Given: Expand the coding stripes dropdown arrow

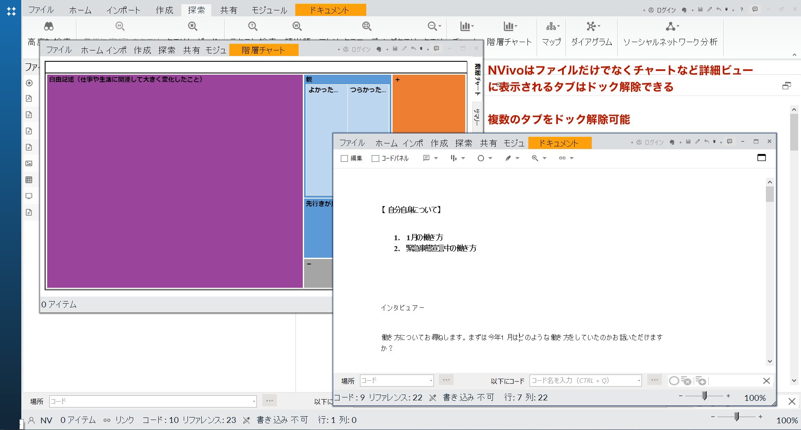Looking at the screenshot, I should point(463,158).
